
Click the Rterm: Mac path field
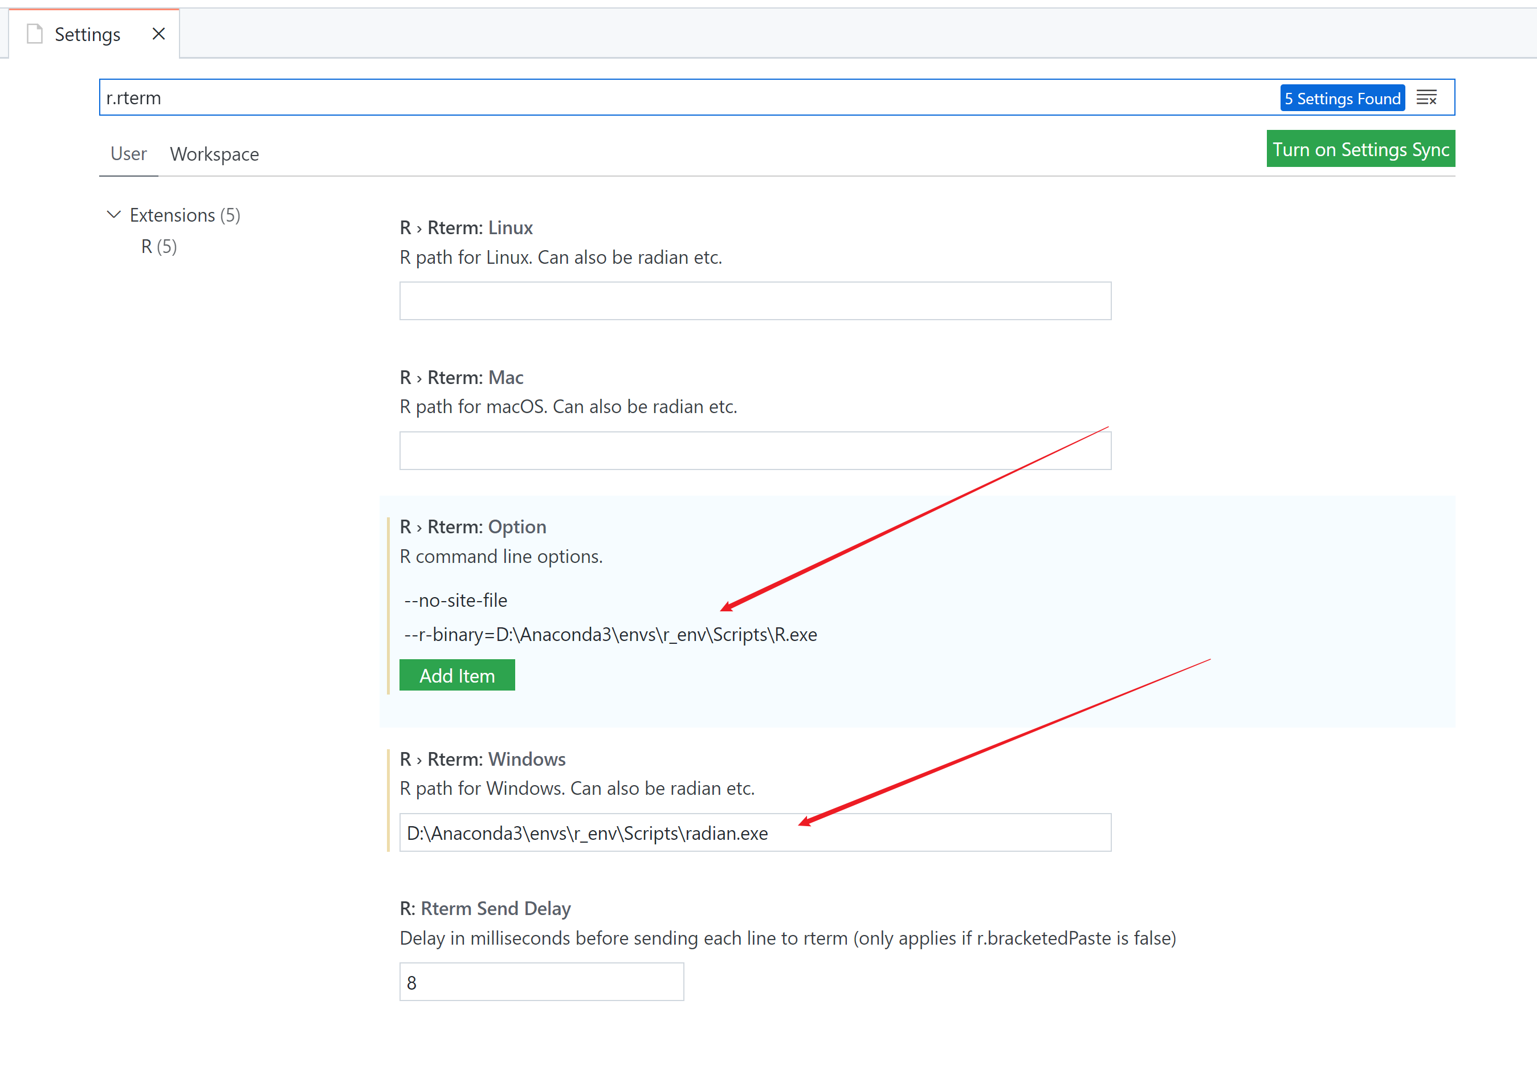click(x=755, y=450)
